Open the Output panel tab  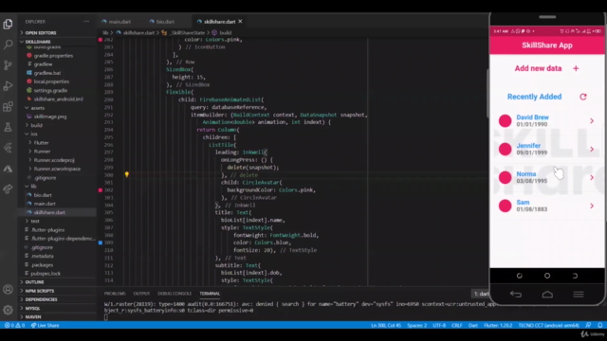[141, 294]
